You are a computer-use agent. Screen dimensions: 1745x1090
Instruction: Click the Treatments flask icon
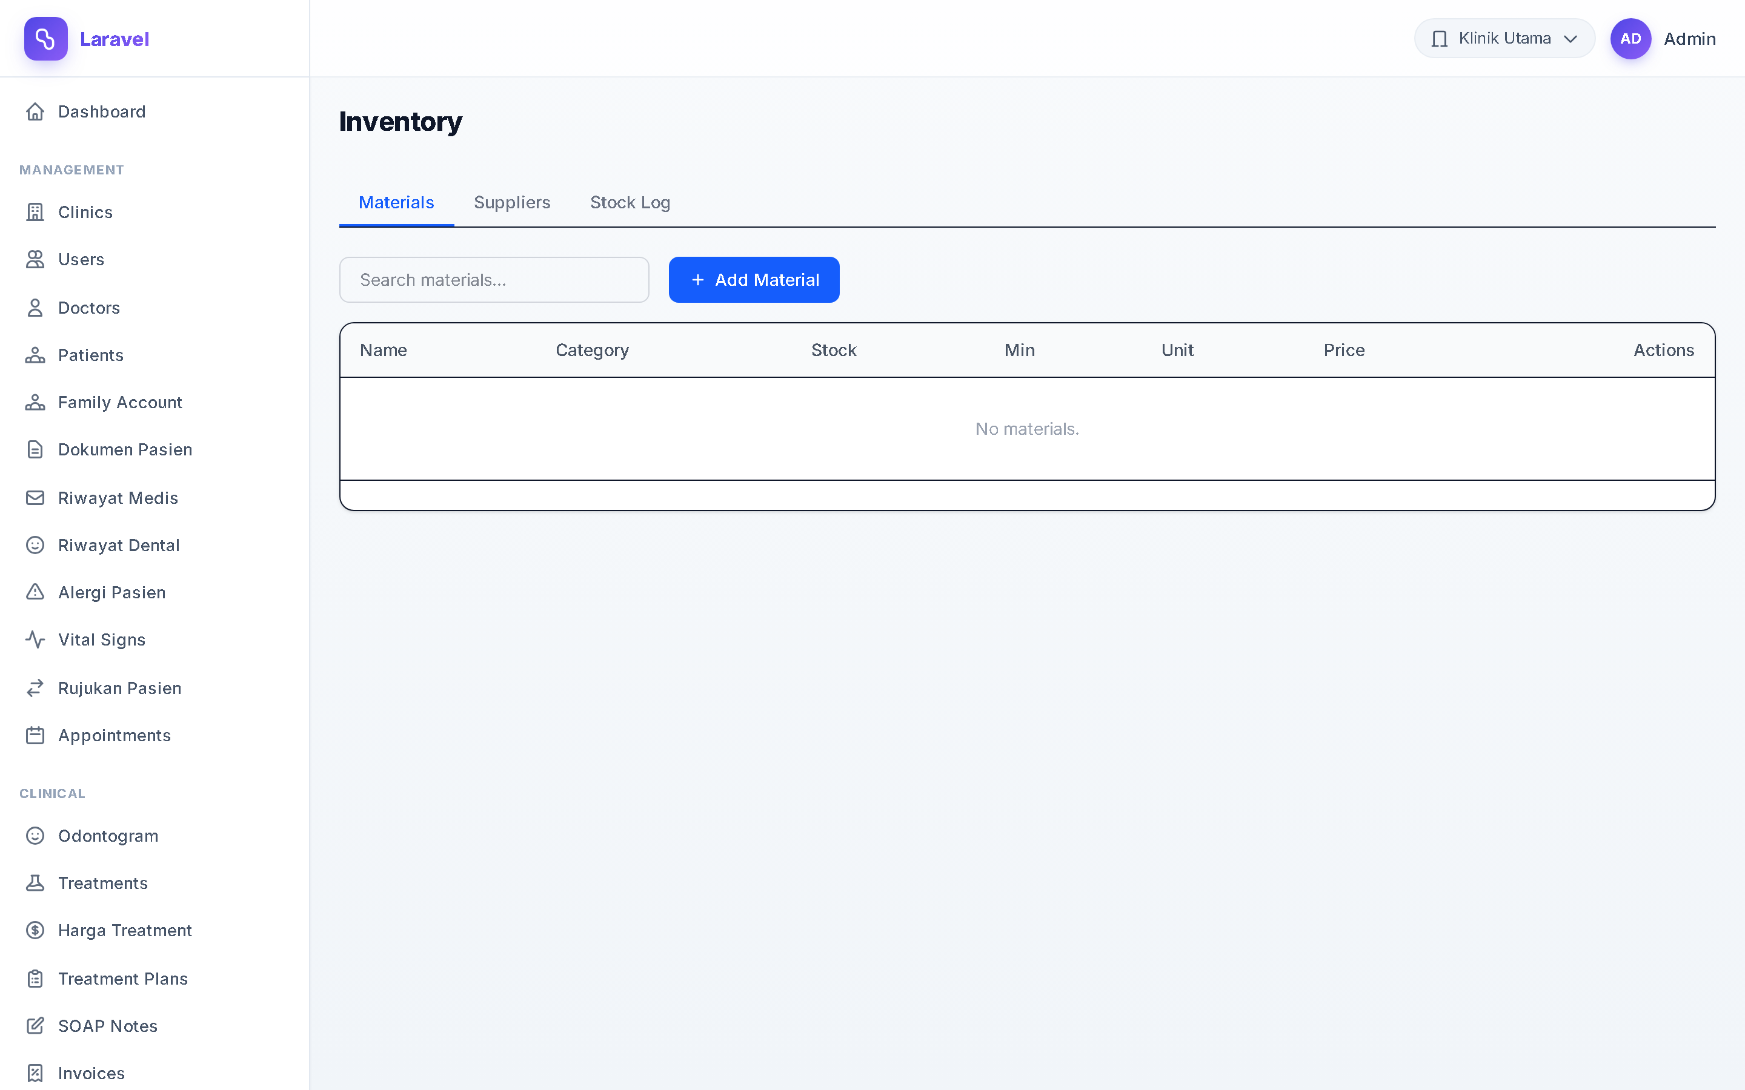click(35, 883)
